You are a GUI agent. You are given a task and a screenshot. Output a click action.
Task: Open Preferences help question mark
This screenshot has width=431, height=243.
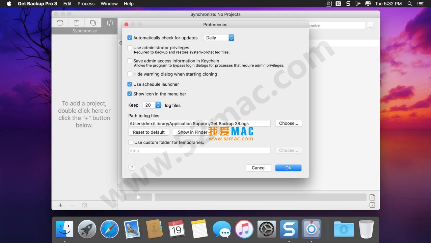pyautogui.click(x=132, y=167)
